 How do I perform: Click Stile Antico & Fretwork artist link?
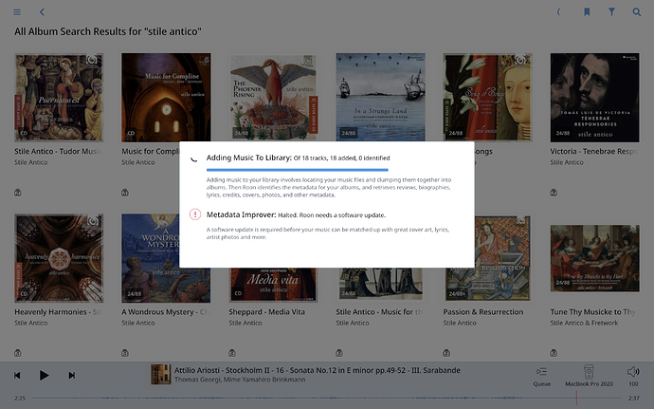pyautogui.click(x=584, y=323)
